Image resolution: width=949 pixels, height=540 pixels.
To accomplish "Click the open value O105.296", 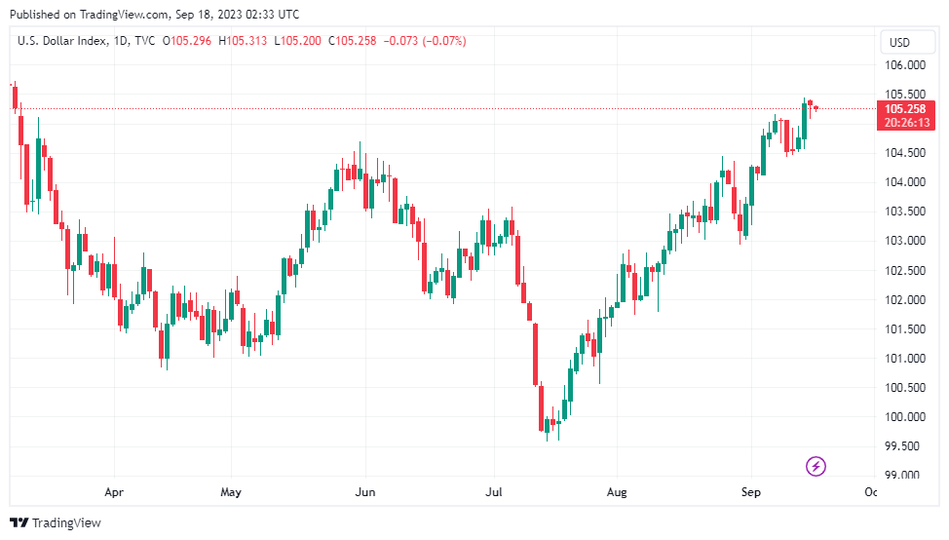I will pyautogui.click(x=188, y=41).
